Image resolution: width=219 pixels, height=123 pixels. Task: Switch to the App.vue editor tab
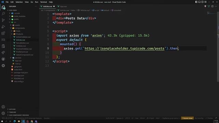(x=62, y=6)
